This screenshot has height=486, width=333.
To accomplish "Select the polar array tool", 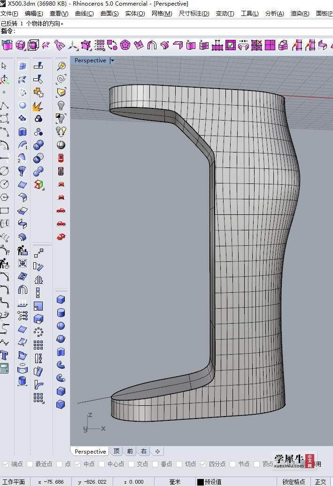I will [39, 332].
